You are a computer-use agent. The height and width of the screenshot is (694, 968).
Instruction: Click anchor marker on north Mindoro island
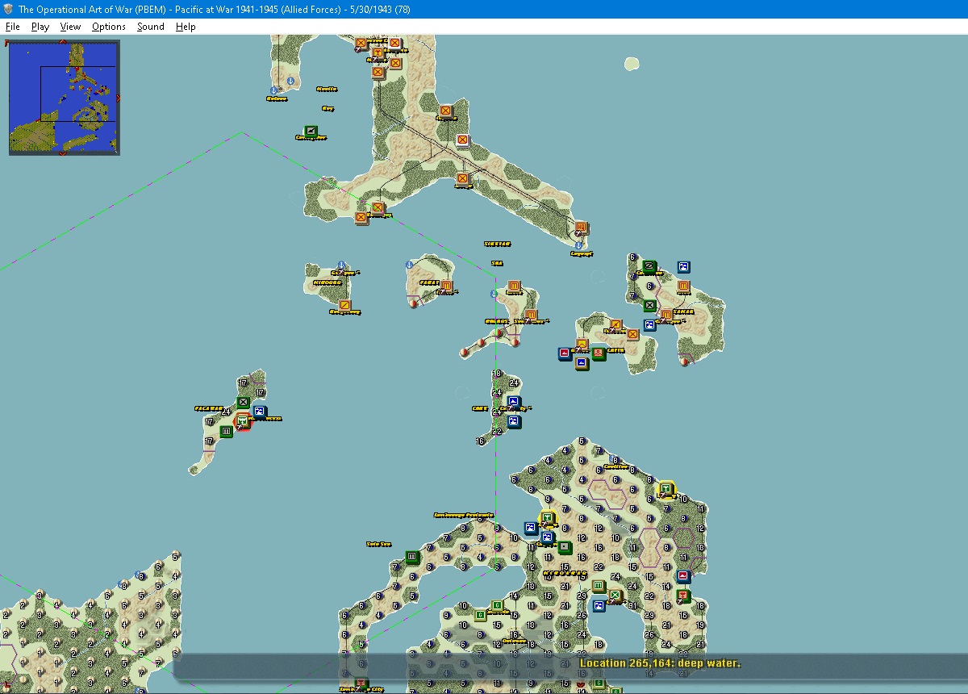(340, 265)
